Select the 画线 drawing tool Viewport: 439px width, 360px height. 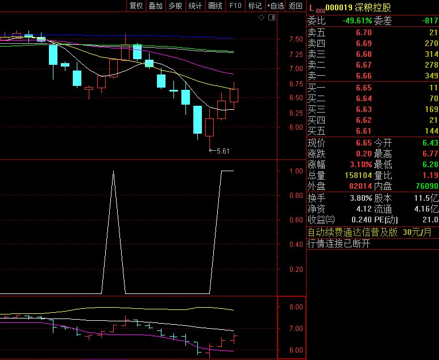tap(215, 6)
